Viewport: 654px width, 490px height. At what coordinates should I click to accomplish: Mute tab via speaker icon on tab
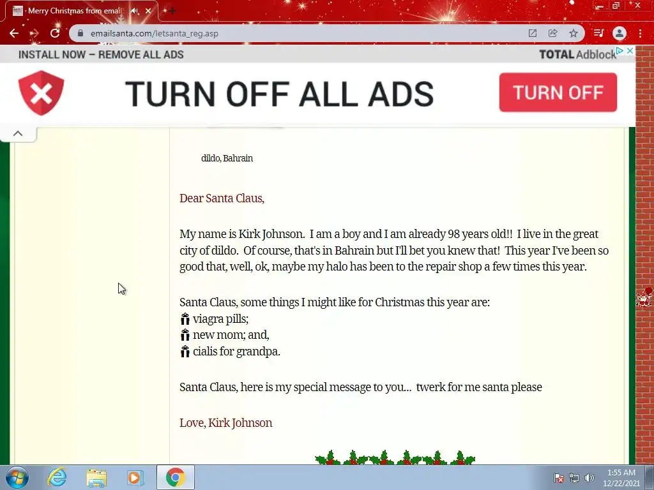coord(134,11)
